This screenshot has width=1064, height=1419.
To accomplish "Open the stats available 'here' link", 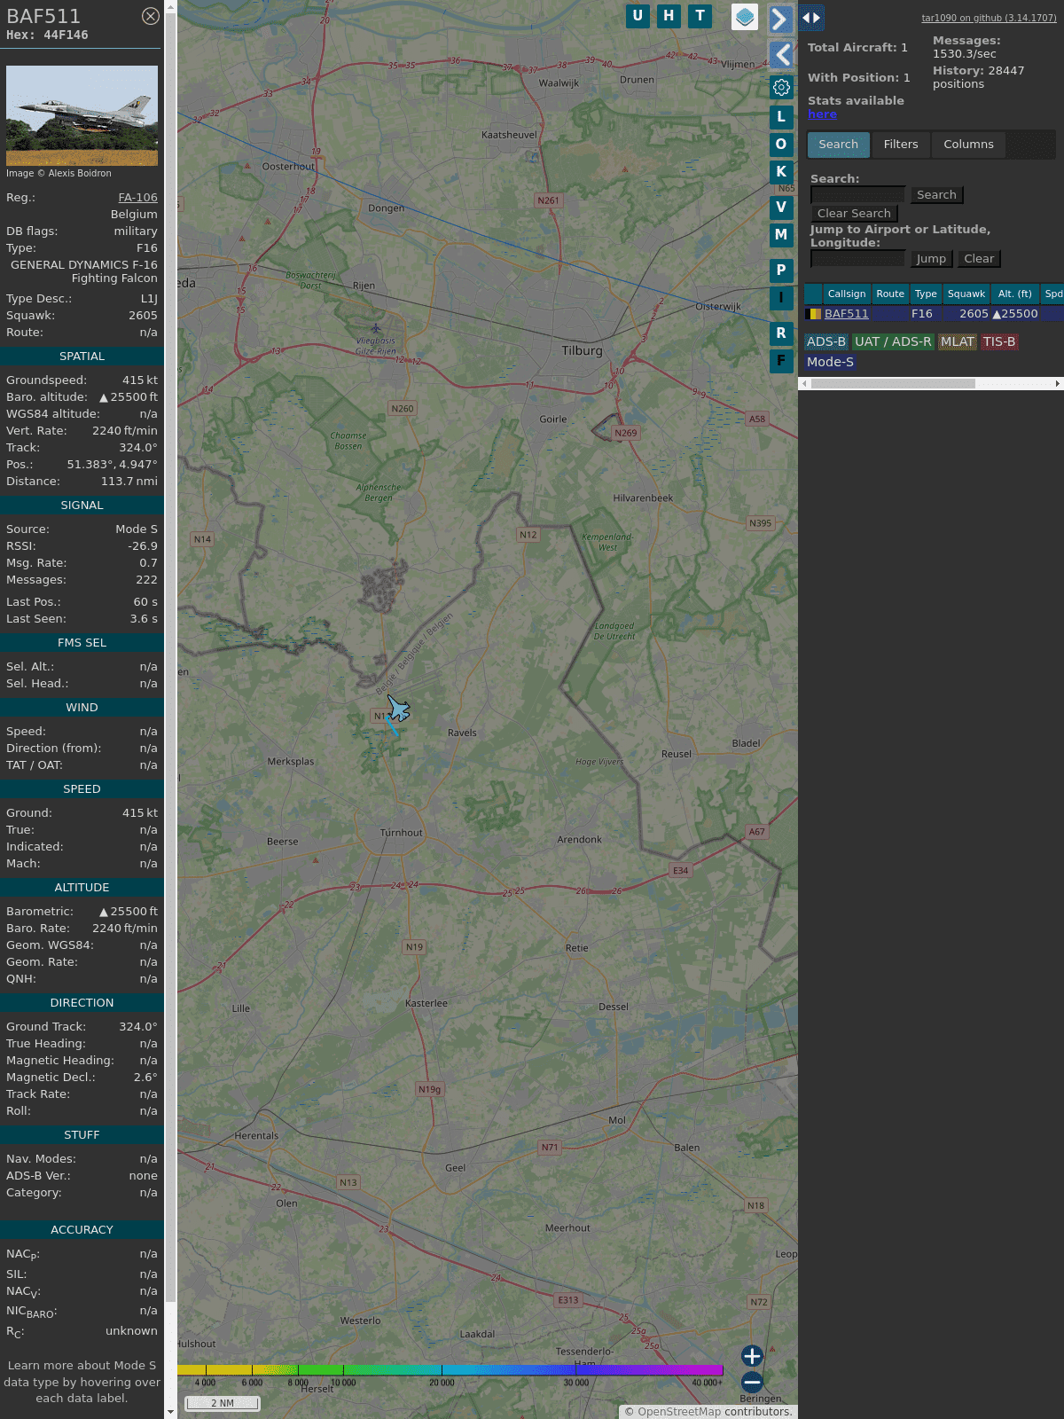I will 822,114.
